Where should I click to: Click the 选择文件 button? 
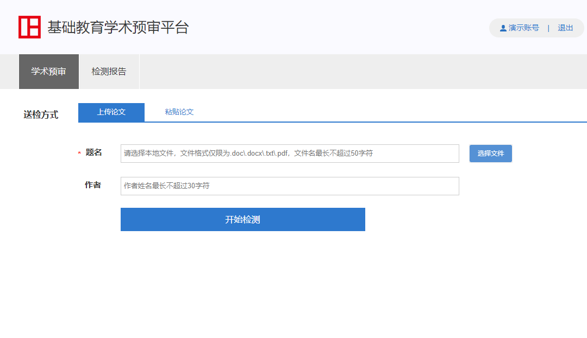[491, 154]
